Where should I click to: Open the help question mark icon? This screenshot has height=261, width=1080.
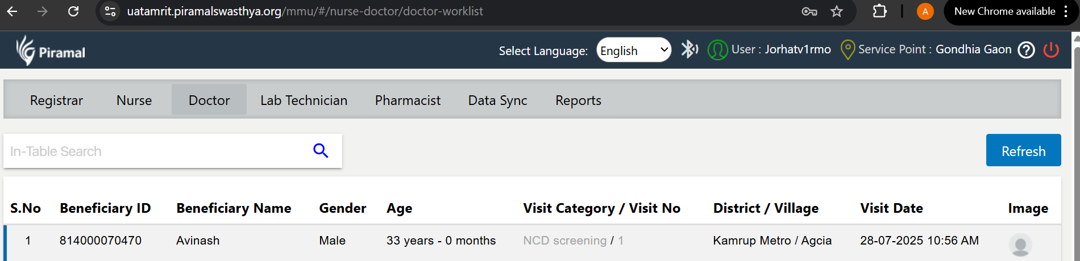coord(1026,50)
